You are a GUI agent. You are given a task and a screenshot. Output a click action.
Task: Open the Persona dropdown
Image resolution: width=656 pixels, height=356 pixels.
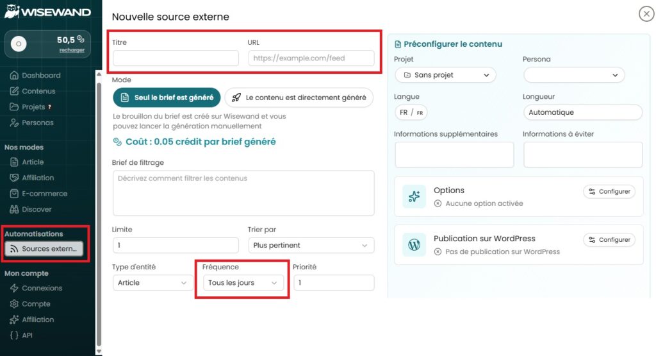click(x=574, y=75)
